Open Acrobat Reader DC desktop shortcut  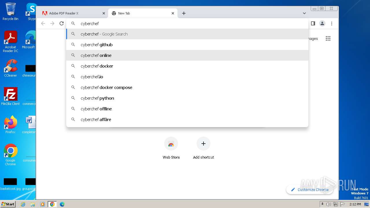(x=10, y=42)
